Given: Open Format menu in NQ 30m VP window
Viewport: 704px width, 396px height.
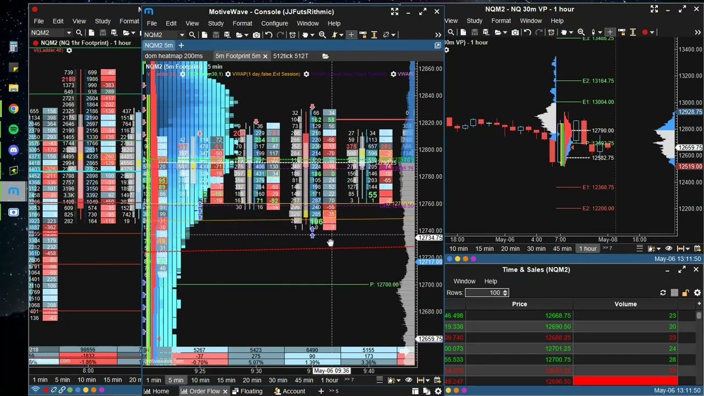Looking at the screenshot, I should pos(501,21).
